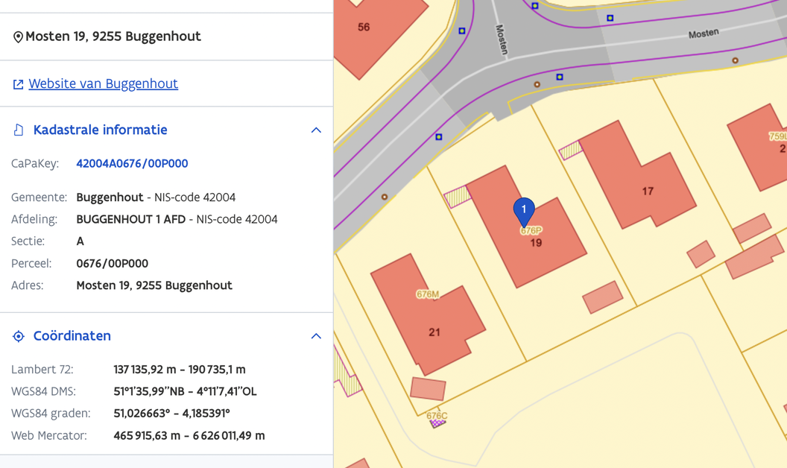
Task: Select building number 17 on the map
Action: pos(647,192)
